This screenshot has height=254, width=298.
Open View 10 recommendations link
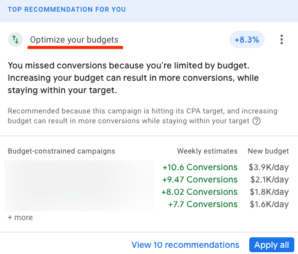coord(185,245)
